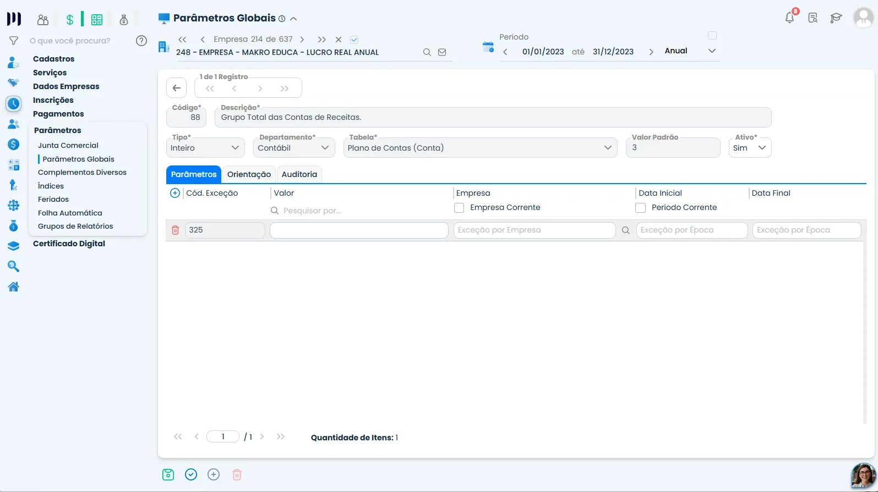
Task: Collapse the Parâmetros Globais title chevron
Action: (x=293, y=19)
